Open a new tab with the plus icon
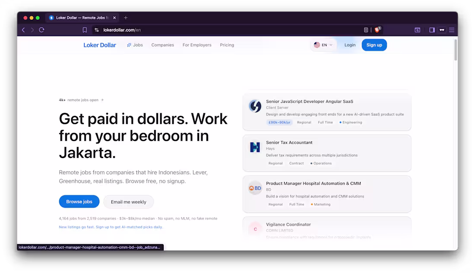The width and height of the screenshot is (475, 273). (126, 18)
